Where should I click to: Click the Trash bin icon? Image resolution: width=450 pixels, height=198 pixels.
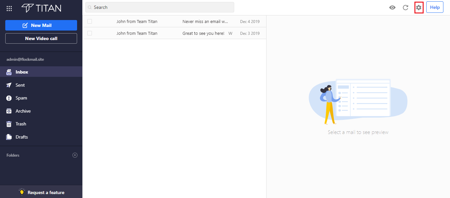pos(9,124)
